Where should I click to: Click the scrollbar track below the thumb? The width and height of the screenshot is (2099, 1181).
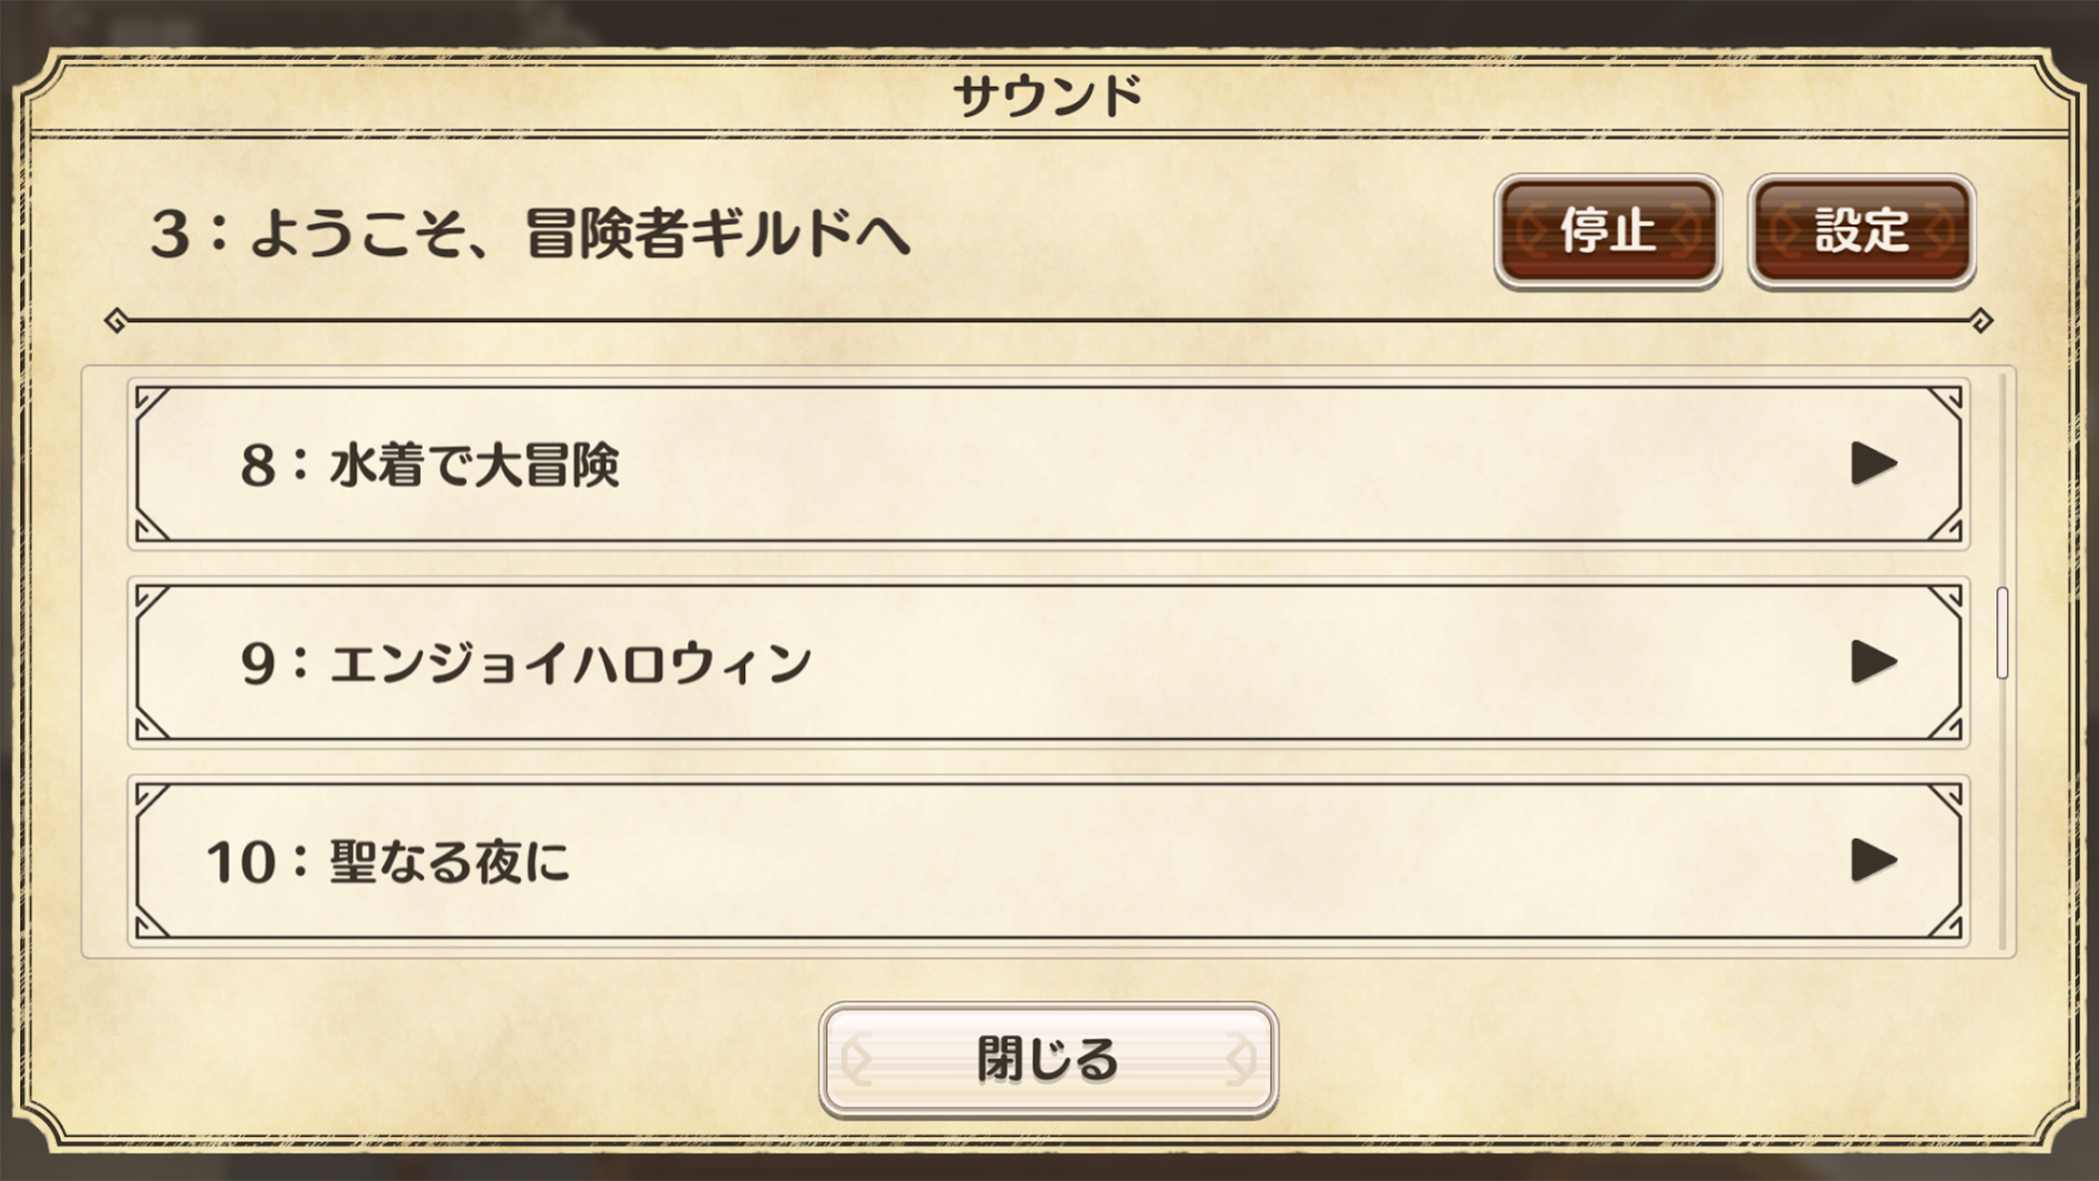click(x=2001, y=818)
